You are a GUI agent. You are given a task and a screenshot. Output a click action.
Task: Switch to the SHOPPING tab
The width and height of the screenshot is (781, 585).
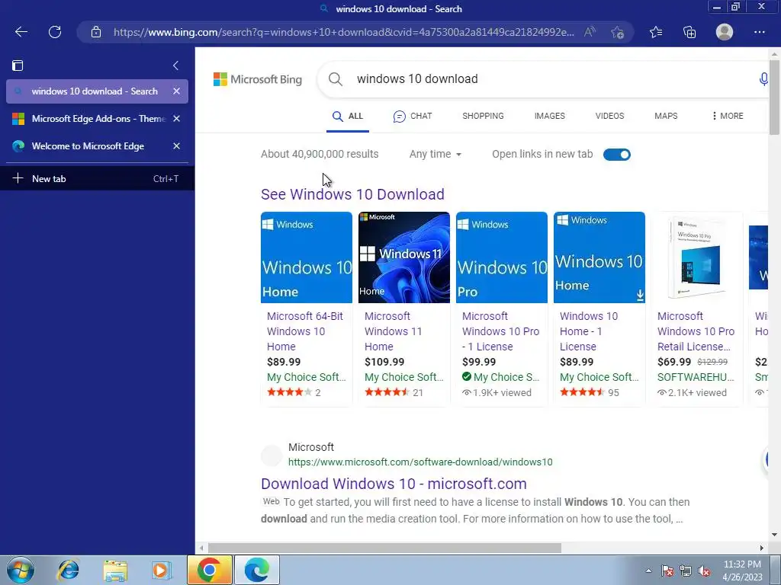pos(483,116)
